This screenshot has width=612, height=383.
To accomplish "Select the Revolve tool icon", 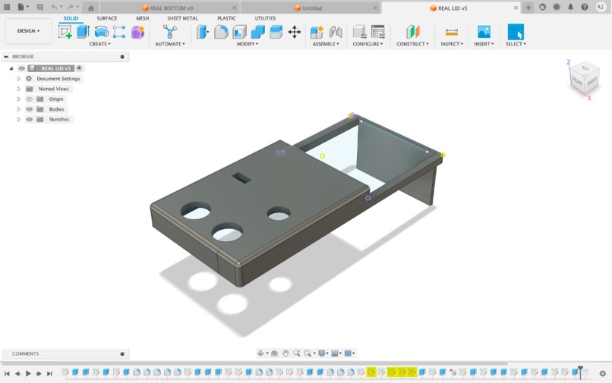I will pos(101,32).
